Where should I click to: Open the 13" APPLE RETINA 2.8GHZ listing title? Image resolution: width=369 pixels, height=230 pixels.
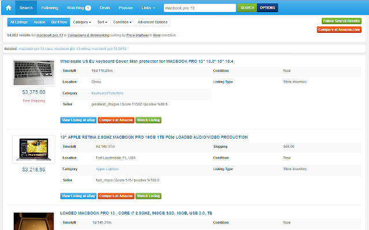[x=154, y=137]
